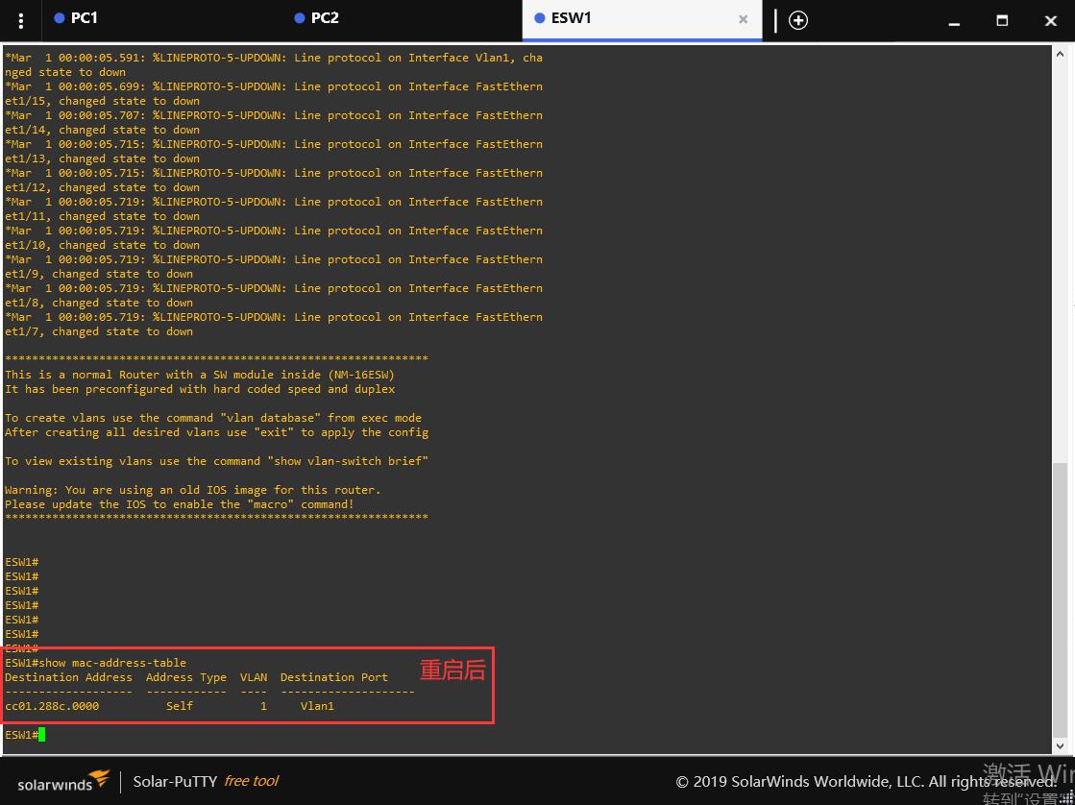Open the three-dot menu in Solar-PuTTY

tap(20, 20)
